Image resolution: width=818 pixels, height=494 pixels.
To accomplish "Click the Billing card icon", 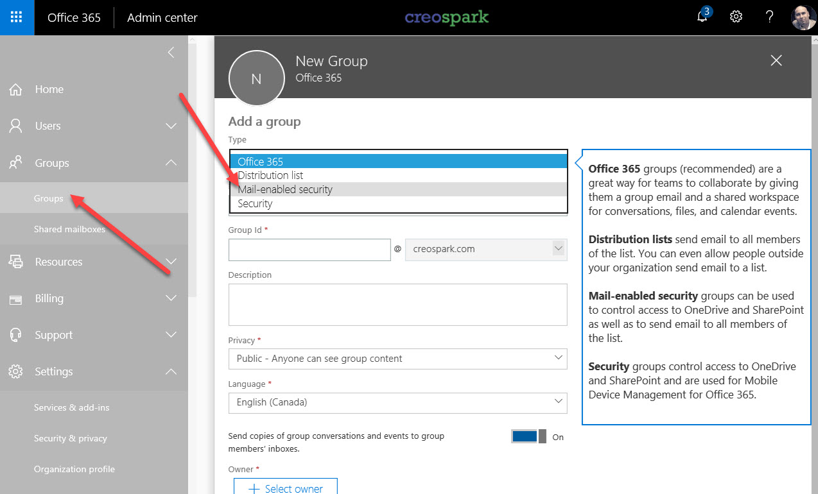I will 16,298.
